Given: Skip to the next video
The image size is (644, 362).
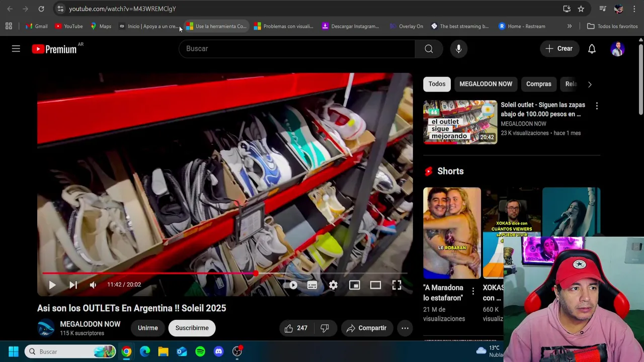Looking at the screenshot, I should 73,285.
